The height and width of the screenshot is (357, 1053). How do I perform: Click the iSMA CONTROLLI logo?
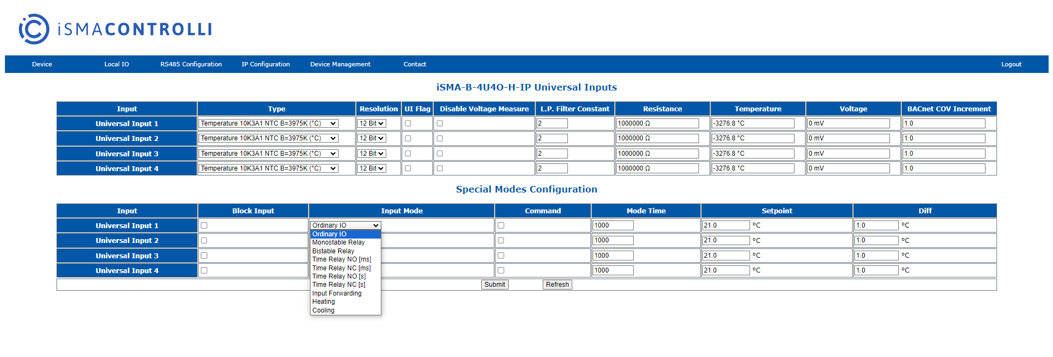click(115, 29)
